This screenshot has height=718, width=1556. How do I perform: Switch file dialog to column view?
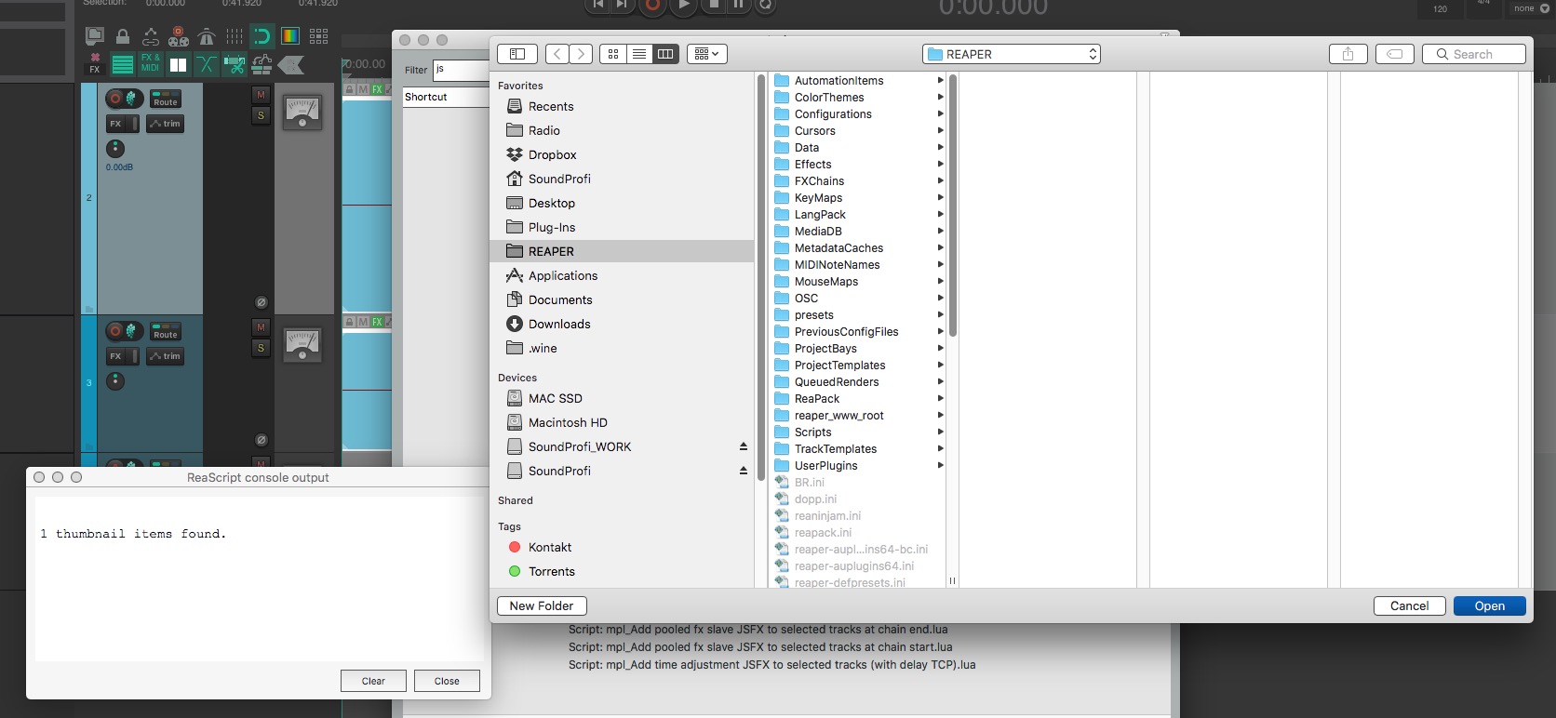[665, 54]
